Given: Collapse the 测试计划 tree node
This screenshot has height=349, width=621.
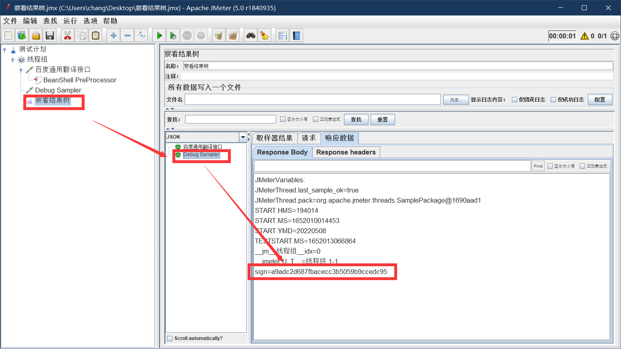Looking at the screenshot, I should [4, 50].
